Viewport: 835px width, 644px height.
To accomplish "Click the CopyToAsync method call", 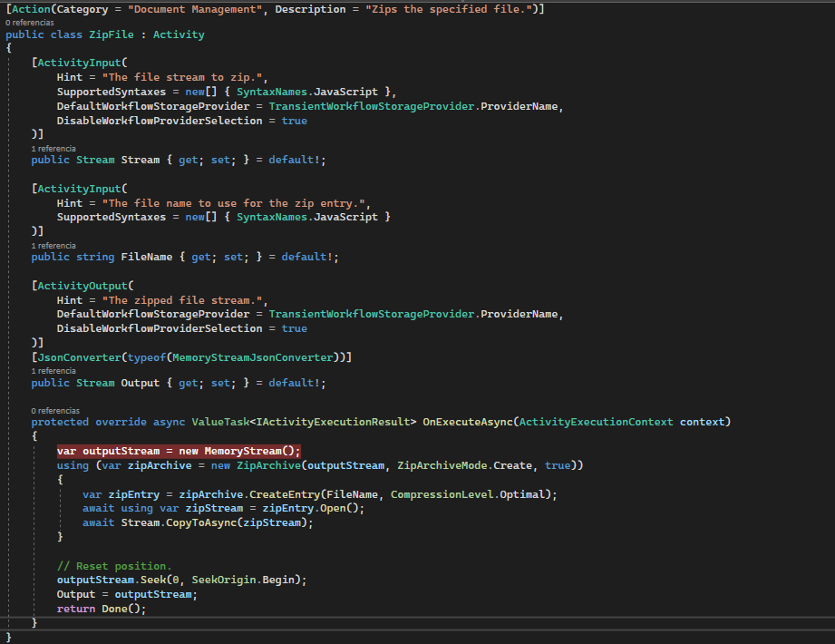I will [x=201, y=522].
